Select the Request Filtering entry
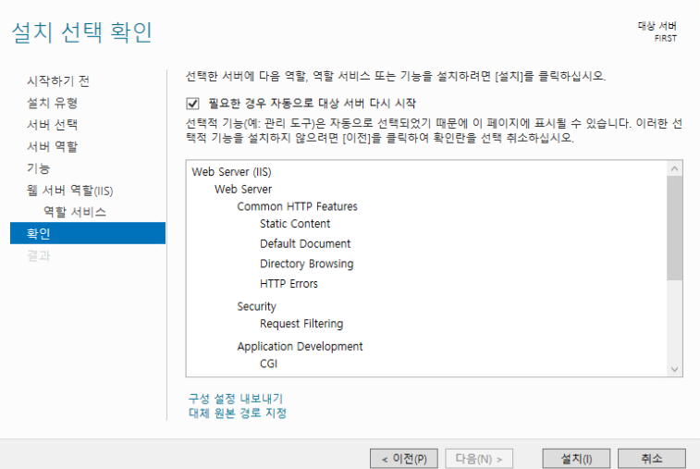Screen dimensions: 700x469 (x=301, y=324)
